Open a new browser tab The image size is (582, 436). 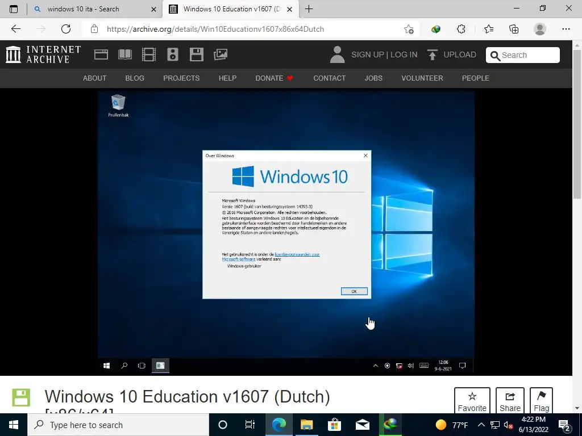coord(309,9)
